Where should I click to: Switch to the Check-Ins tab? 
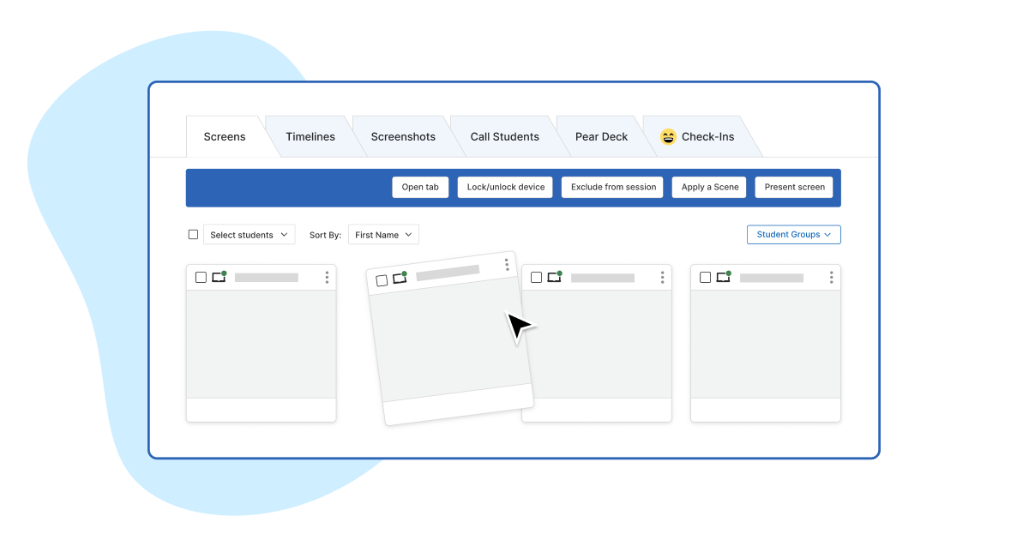(698, 136)
